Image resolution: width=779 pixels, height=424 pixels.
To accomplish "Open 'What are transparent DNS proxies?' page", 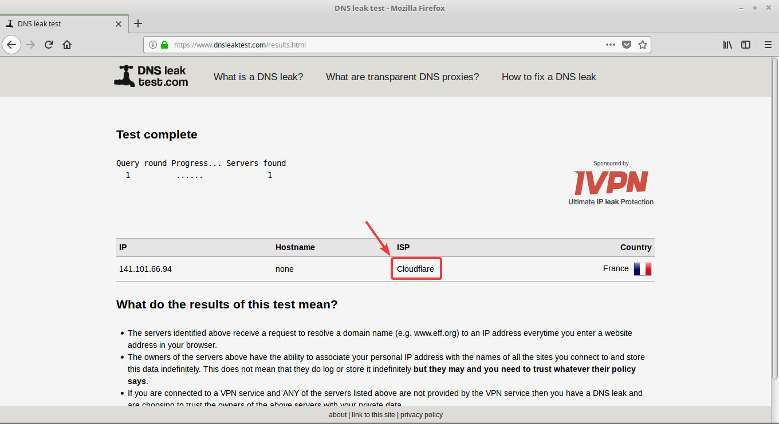I will (402, 77).
